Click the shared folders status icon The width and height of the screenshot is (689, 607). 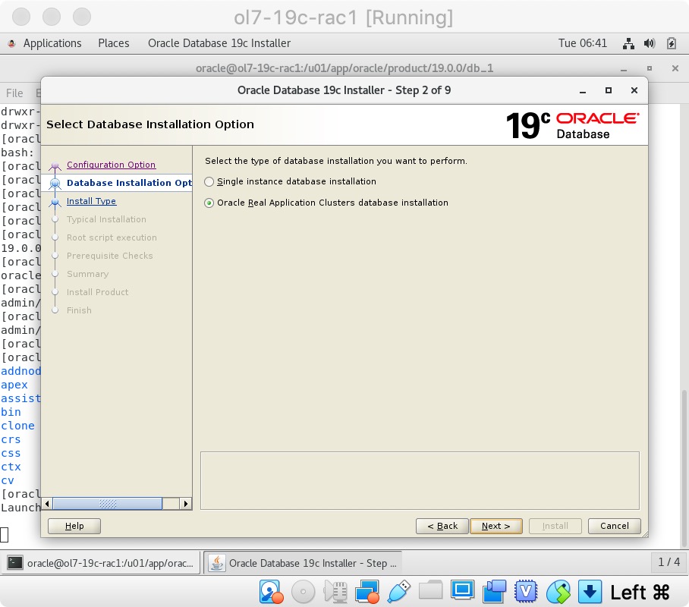(430, 591)
